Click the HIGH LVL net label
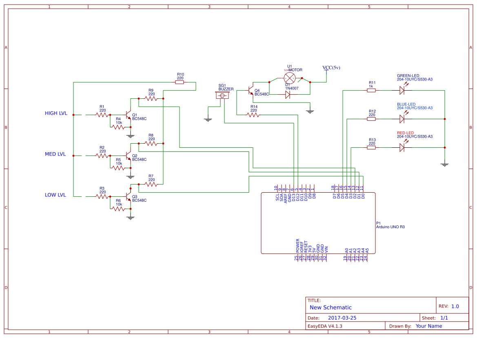477x338 pixels. (55, 113)
